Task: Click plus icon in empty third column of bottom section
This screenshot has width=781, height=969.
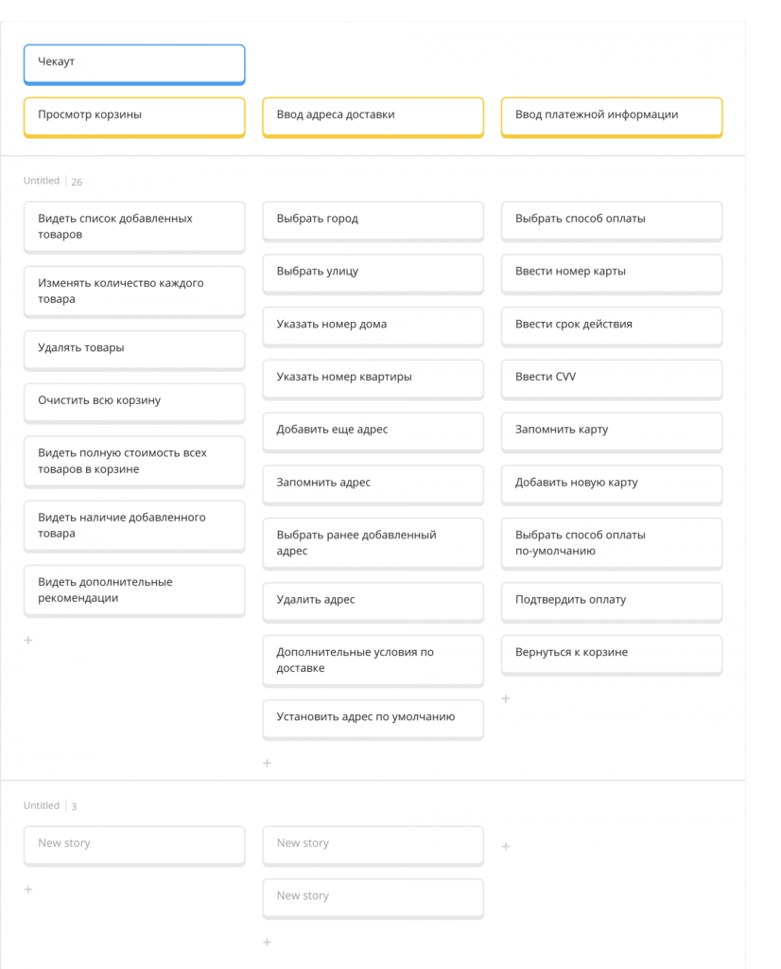Action: [505, 846]
